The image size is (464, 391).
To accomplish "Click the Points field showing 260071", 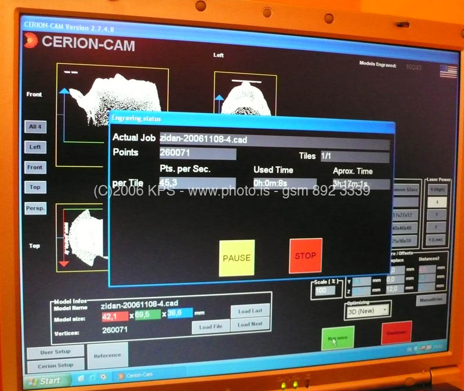I will tap(198, 153).
